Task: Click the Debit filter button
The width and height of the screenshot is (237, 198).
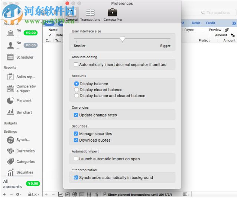Action: 196,23
